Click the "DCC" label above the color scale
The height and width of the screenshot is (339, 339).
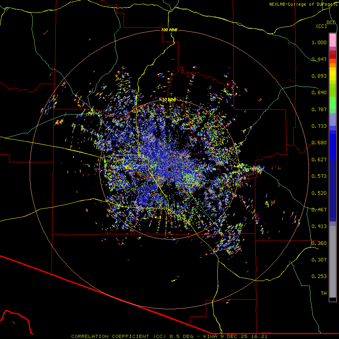click(x=331, y=22)
